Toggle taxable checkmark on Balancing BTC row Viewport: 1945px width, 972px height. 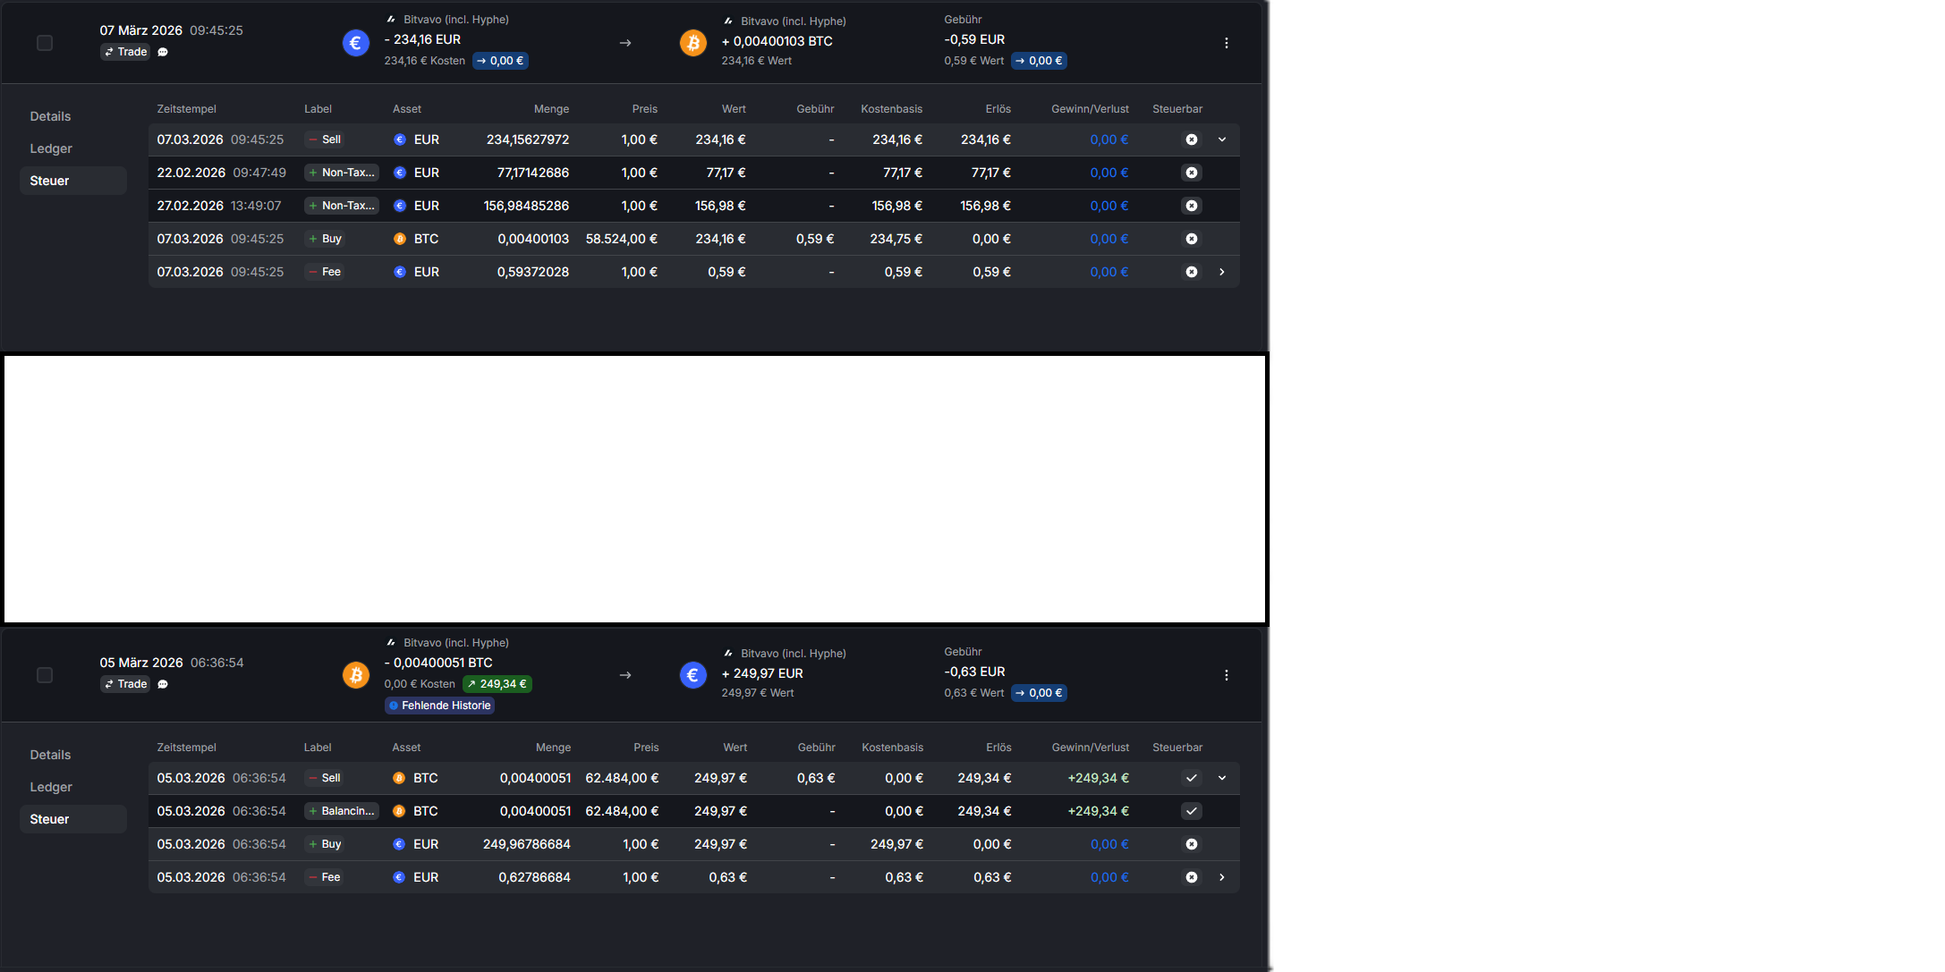click(1191, 811)
